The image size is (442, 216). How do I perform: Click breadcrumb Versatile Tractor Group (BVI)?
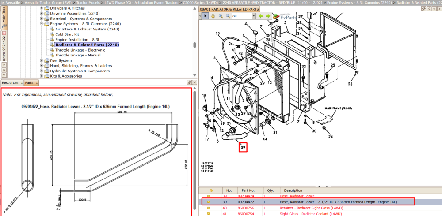[48, 2]
